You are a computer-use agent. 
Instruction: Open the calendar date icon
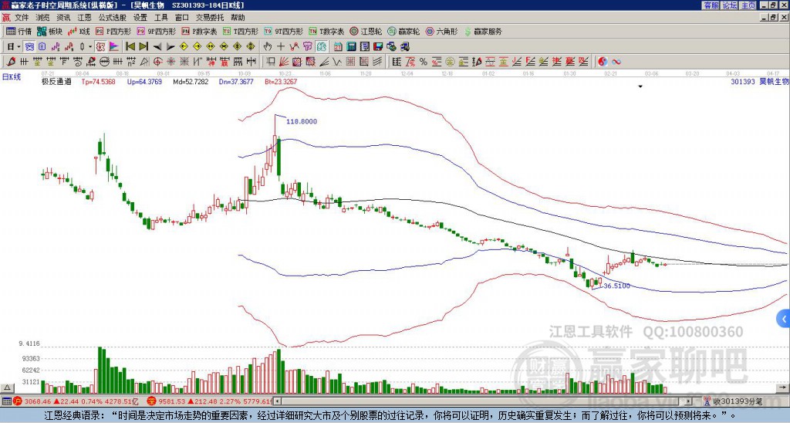338,47
